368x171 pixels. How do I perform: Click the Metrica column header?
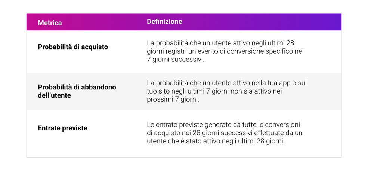(50, 23)
